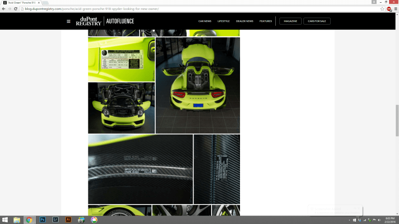The image size is (399, 224).
Task: Click the Cars For Sale button
Action: pyautogui.click(x=317, y=21)
